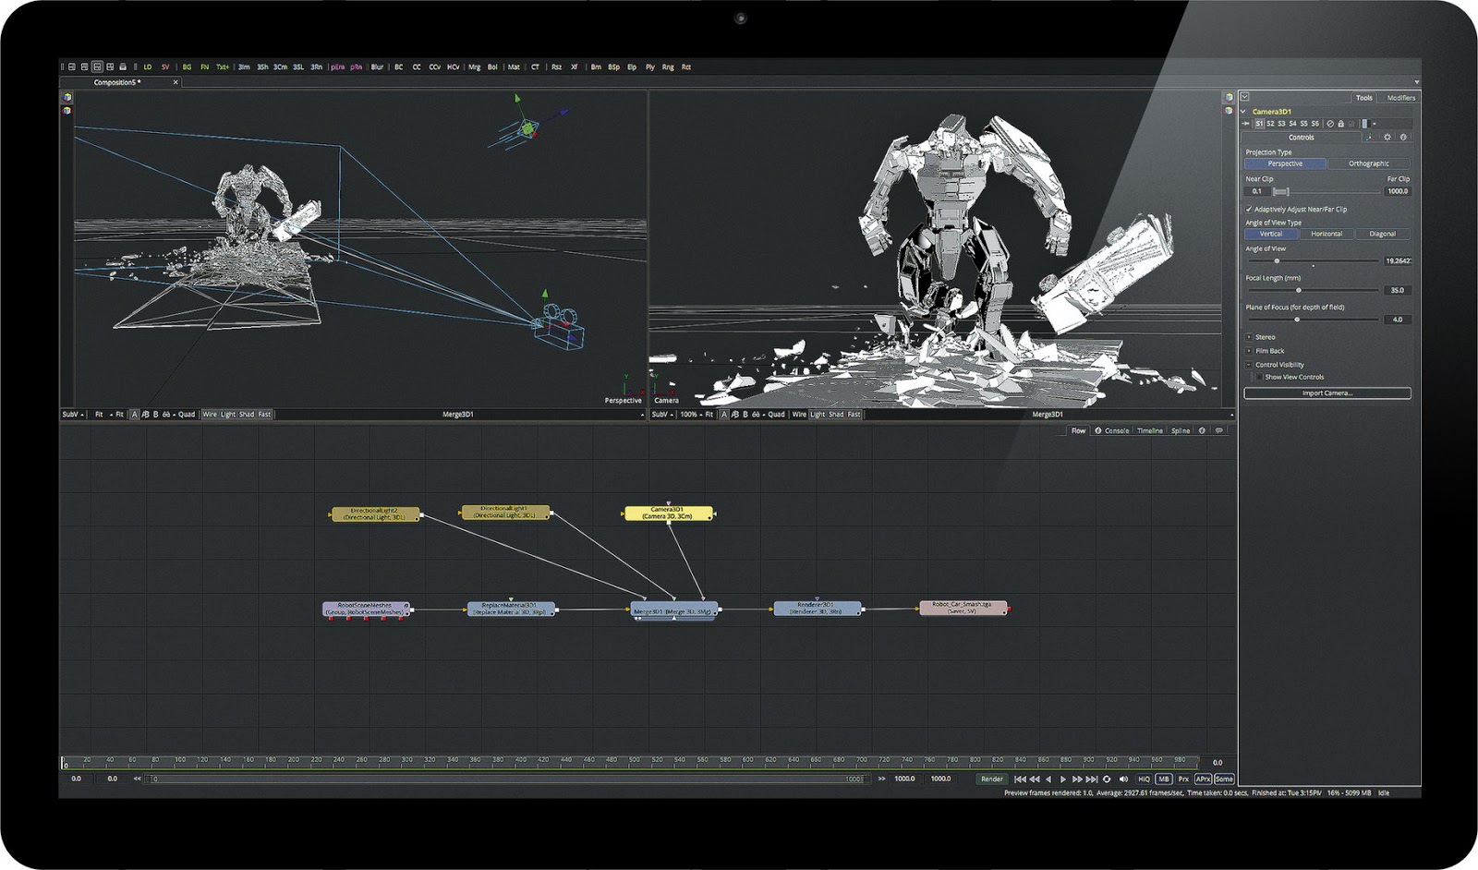
Task: Toggle the Adaptively Adjust Near/Far Clip checkbox
Action: pos(1249,208)
